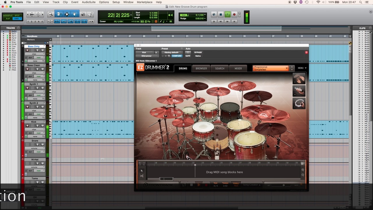Click the Rewind transport button

[221, 21]
